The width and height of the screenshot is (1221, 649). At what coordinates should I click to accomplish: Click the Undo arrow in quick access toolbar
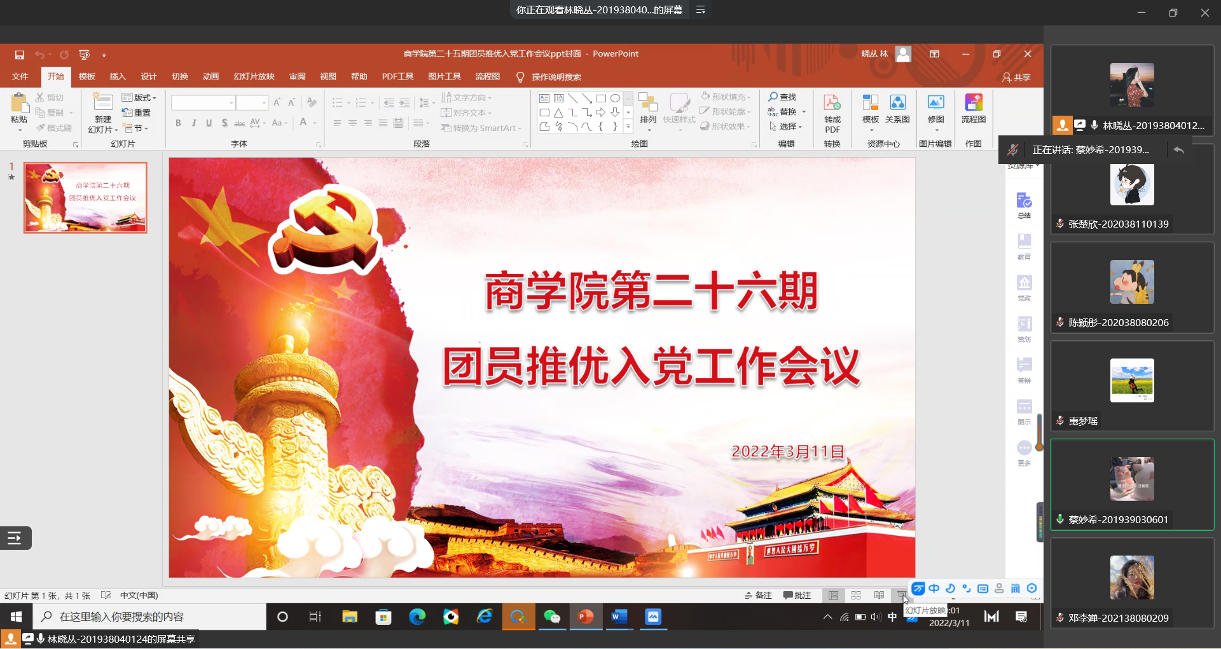(x=39, y=55)
